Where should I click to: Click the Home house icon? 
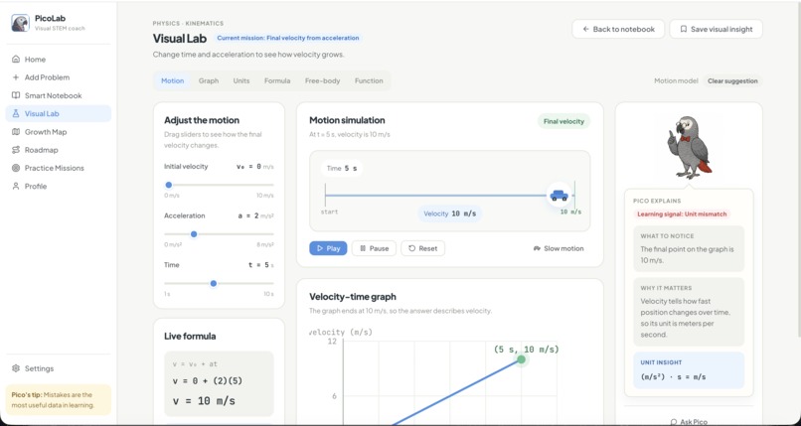[x=16, y=60]
